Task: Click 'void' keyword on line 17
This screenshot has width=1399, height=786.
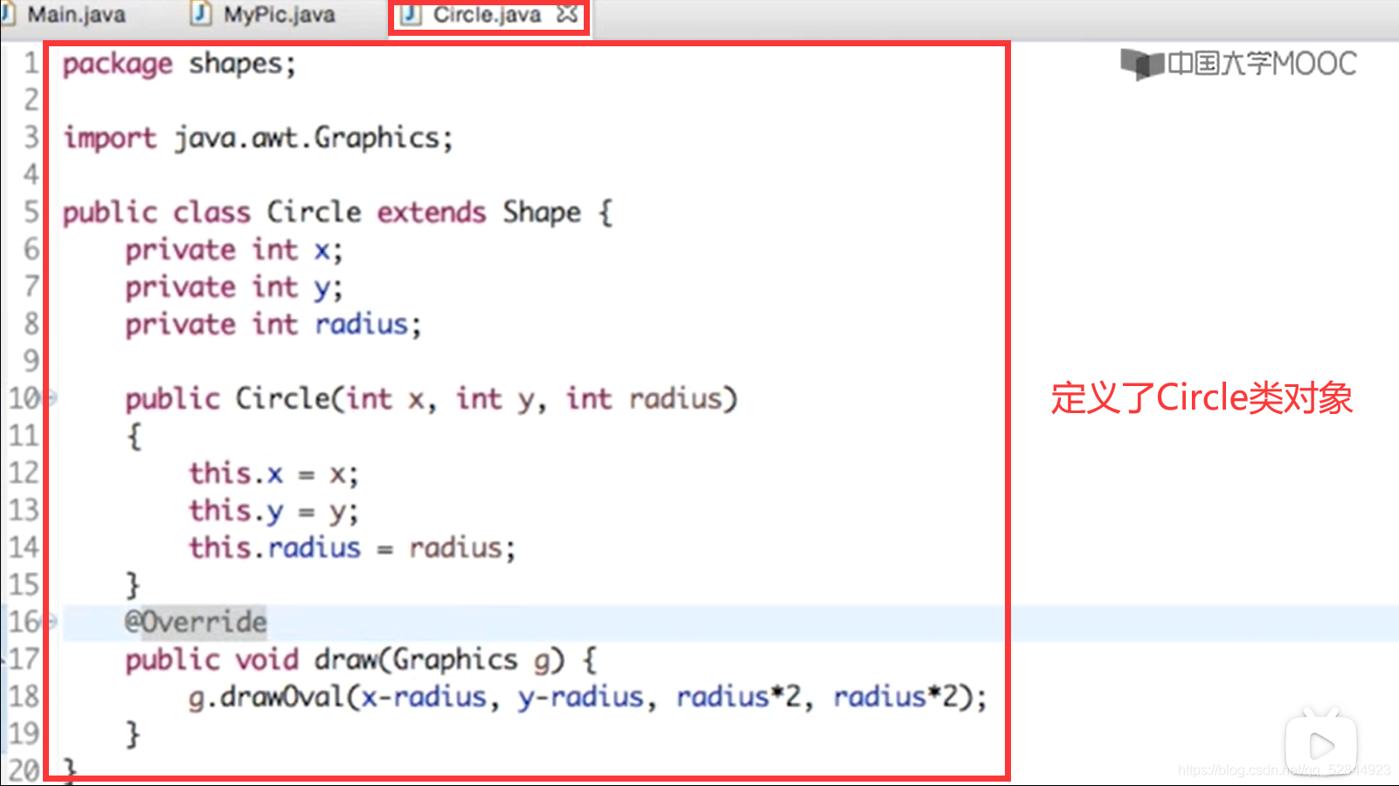Action: coord(267,659)
